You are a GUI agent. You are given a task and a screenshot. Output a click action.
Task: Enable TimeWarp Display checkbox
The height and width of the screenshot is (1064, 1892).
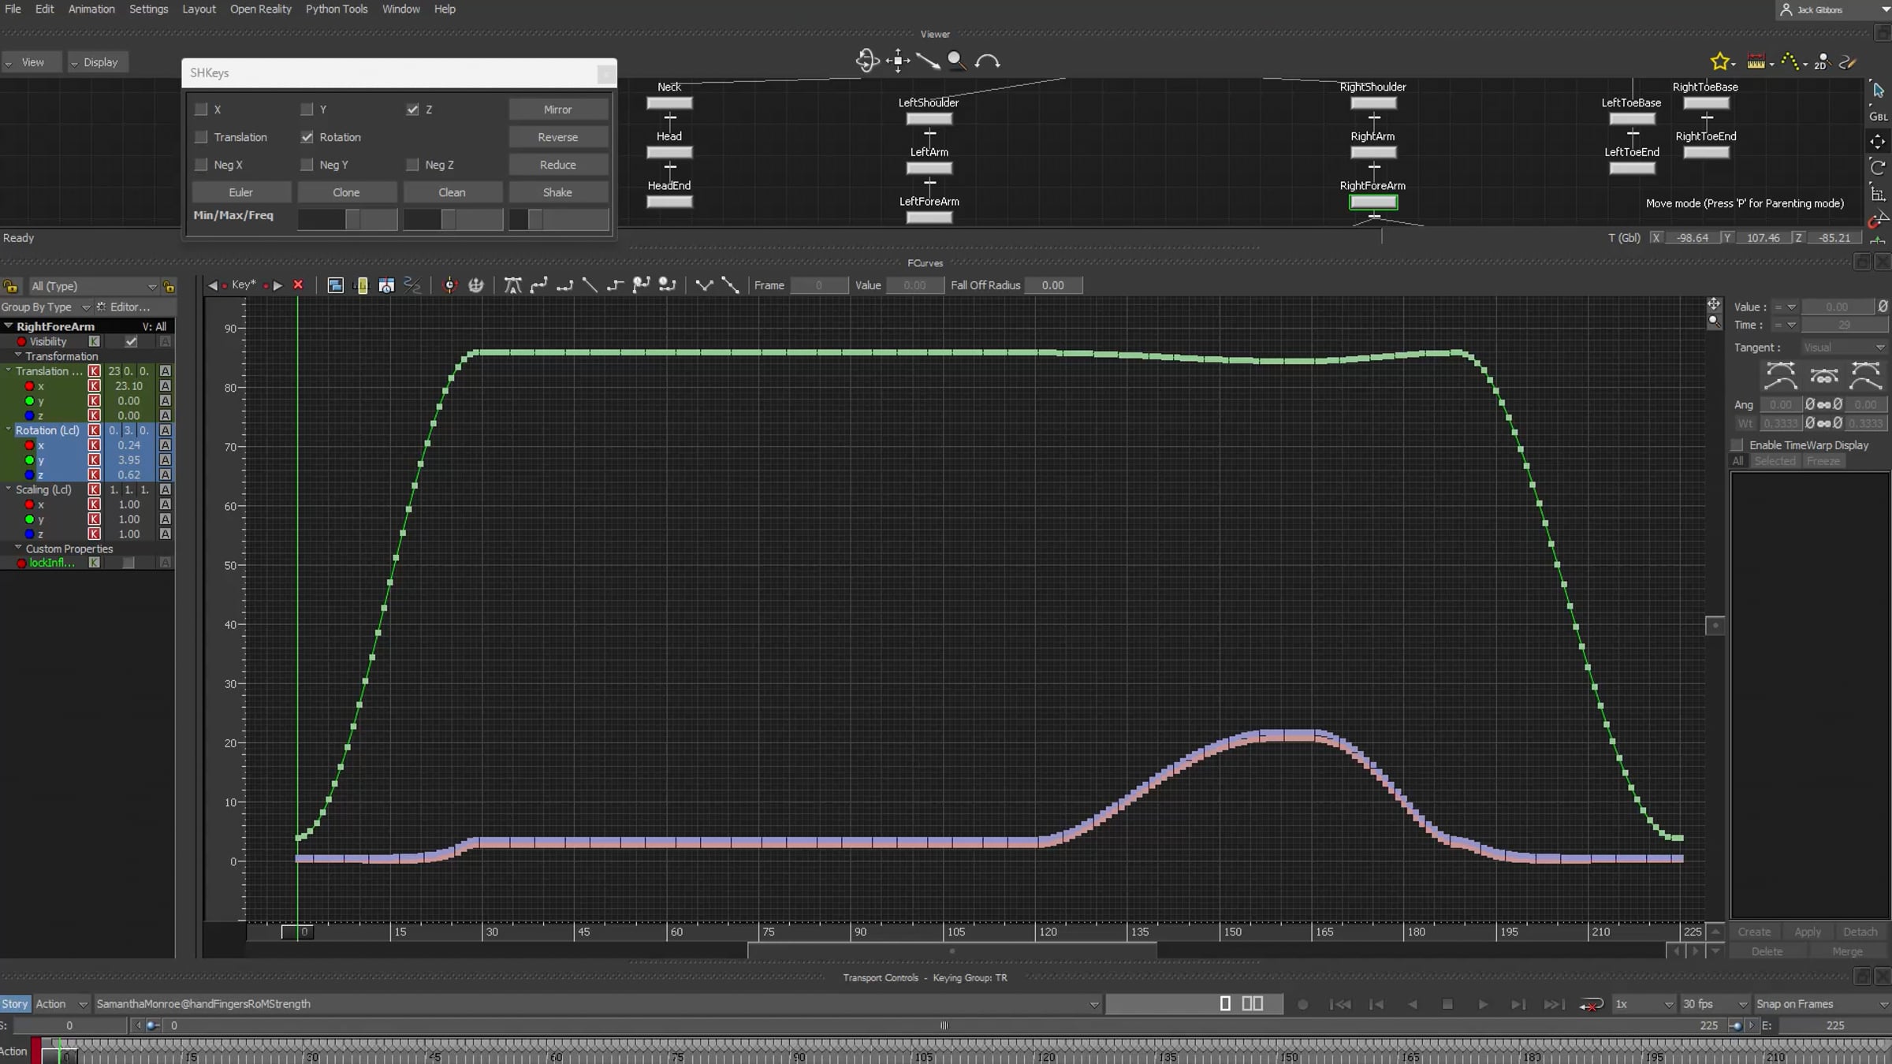click(1737, 445)
